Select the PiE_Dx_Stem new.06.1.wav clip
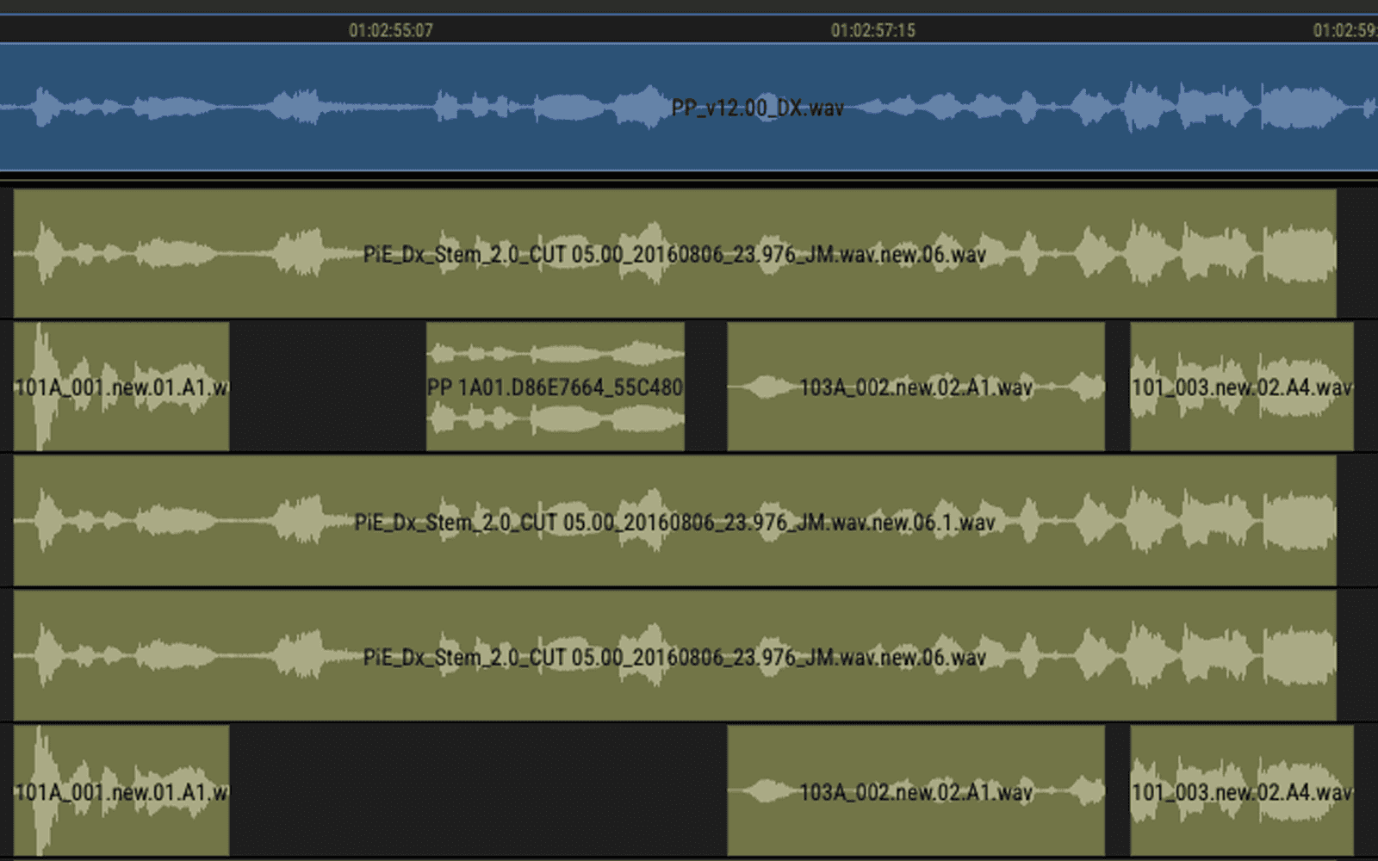This screenshot has width=1378, height=861. pos(674,522)
